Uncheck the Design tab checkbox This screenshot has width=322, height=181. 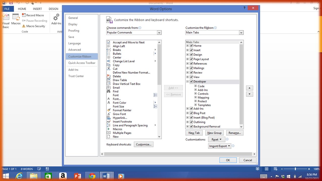point(191,55)
